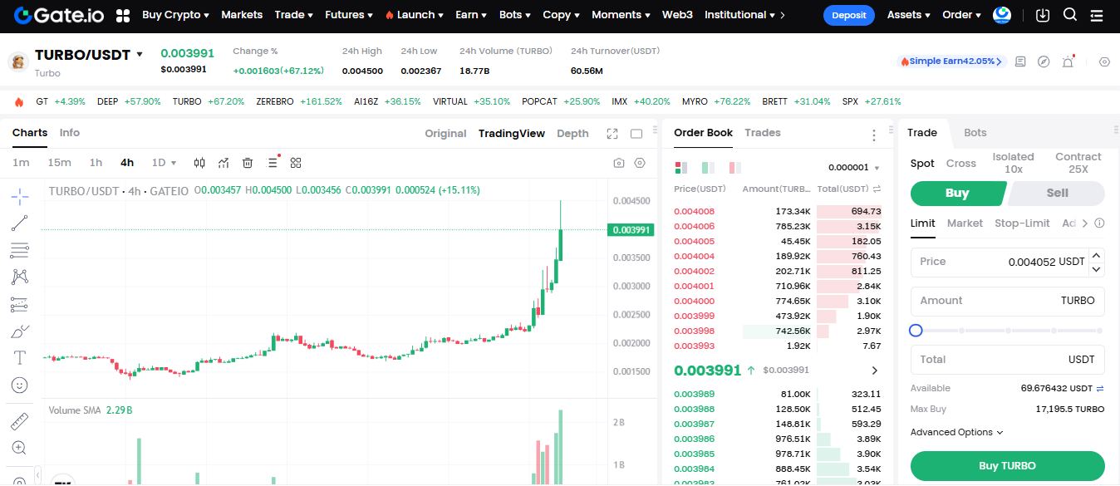
Task: Expand Advanced Options
Action: [x=956, y=432]
